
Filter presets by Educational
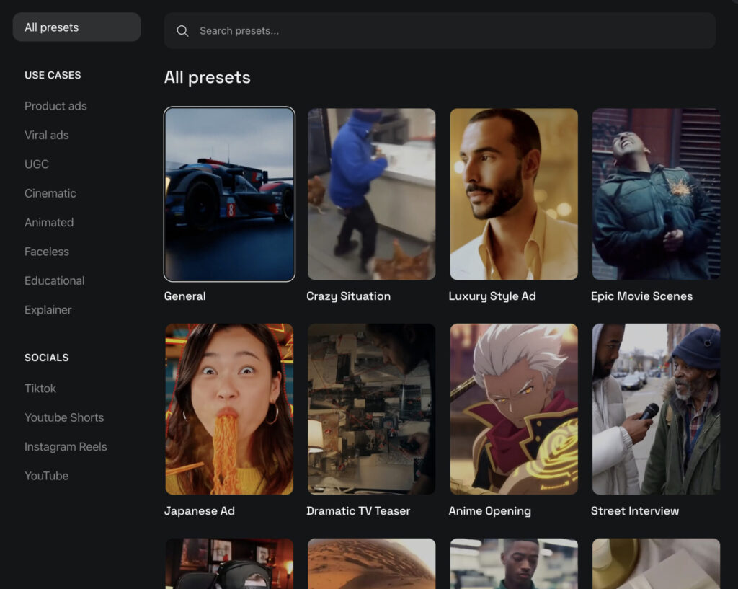click(x=55, y=281)
